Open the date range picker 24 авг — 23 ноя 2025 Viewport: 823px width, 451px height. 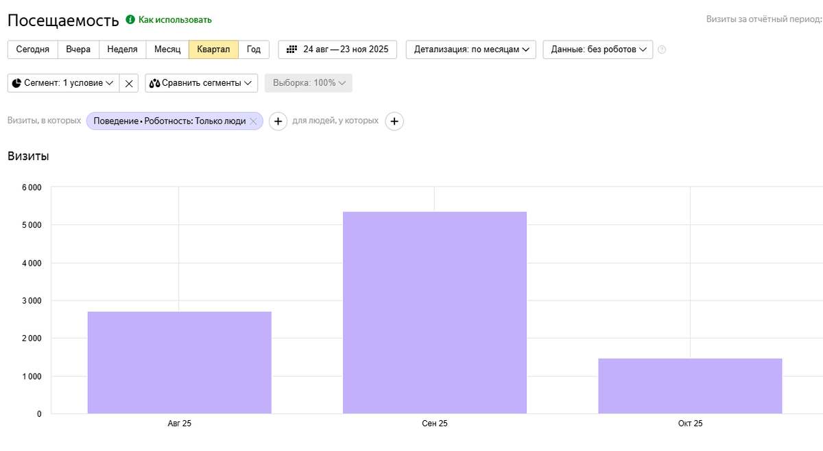point(337,49)
